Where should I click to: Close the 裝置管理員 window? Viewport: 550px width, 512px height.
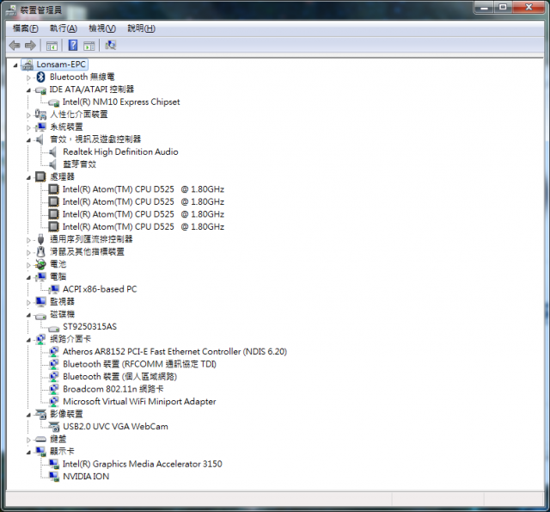[529, 8]
